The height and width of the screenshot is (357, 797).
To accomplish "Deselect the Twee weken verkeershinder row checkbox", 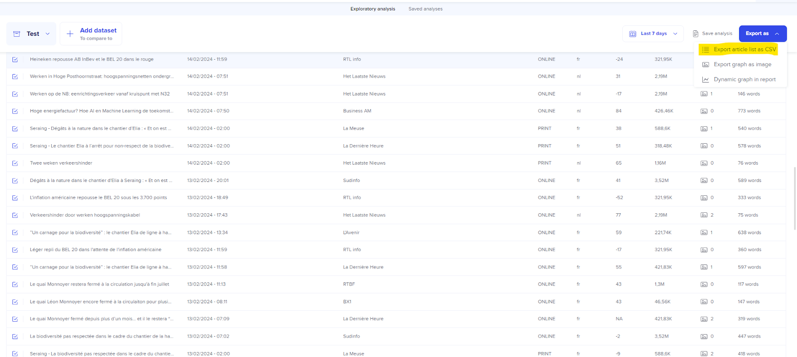I will click(15, 163).
